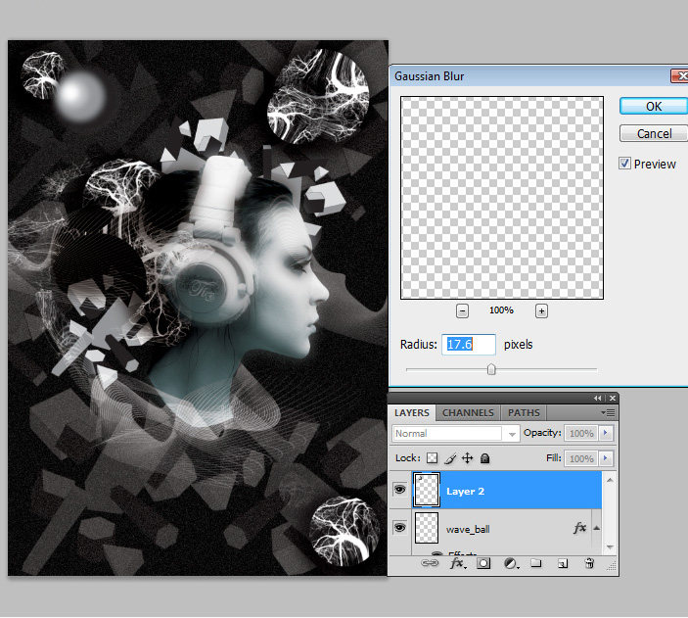Add a layer mask

pos(483,564)
